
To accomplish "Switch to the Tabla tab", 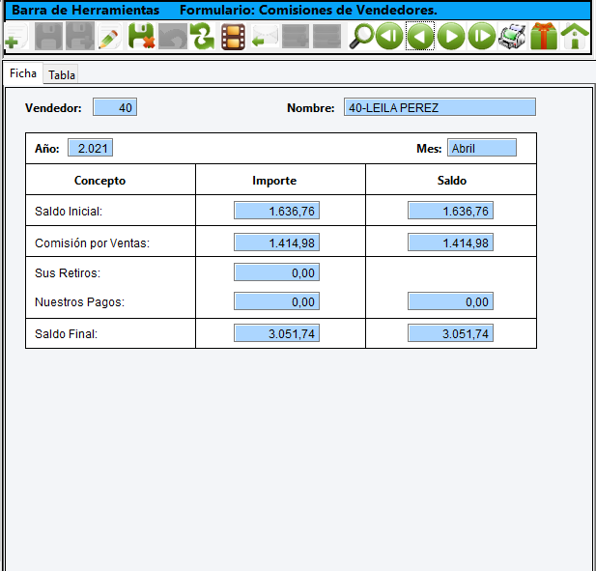I will tap(62, 75).
